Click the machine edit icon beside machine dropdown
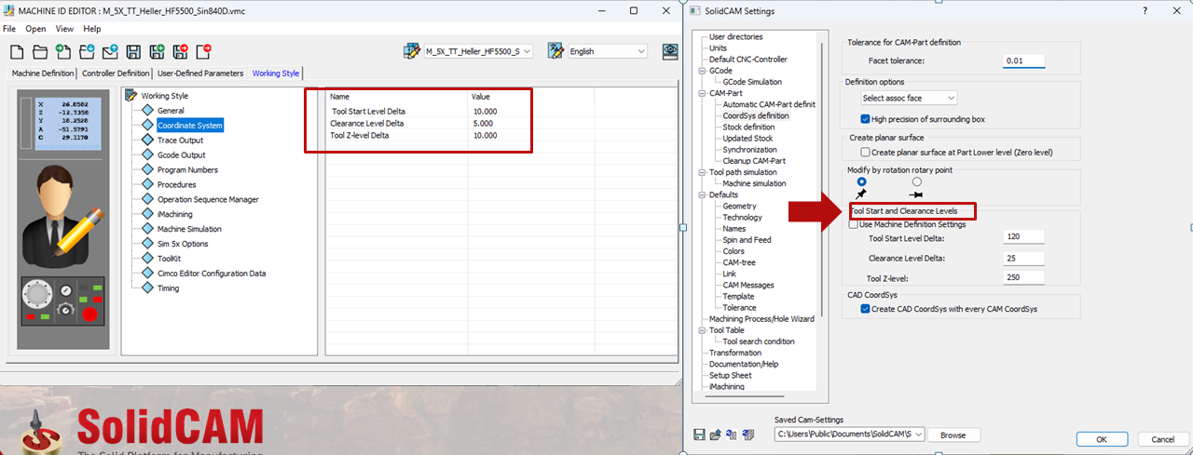 [x=412, y=51]
